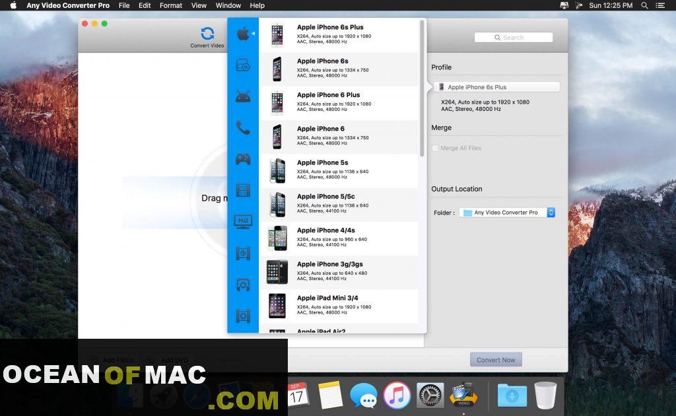Choose the mobile phone category icon

243,128
